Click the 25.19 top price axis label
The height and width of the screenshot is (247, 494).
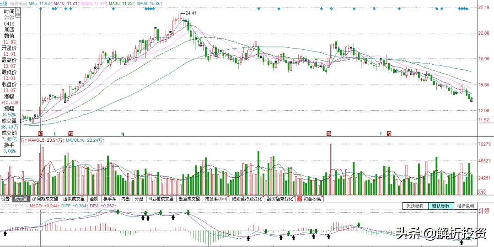coord(483,7)
